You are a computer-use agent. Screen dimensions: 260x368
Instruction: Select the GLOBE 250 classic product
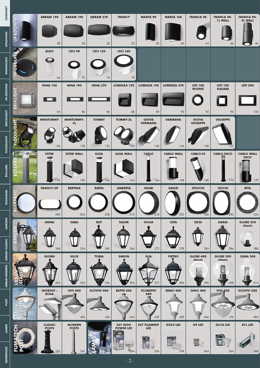(248, 235)
